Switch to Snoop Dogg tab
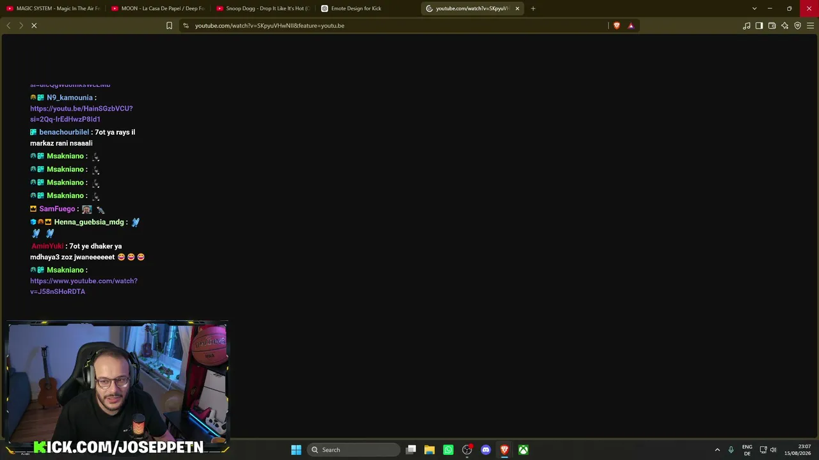 (x=263, y=8)
